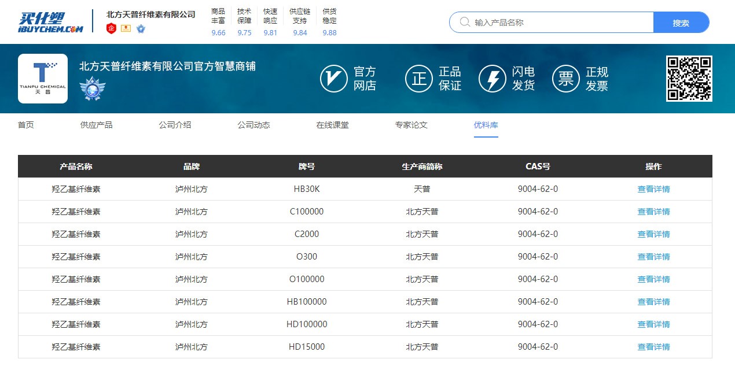Click the winged shield medal in banner
Viewport: 735px width, 374px height.
pyautogui.click(x=93, y=89)
